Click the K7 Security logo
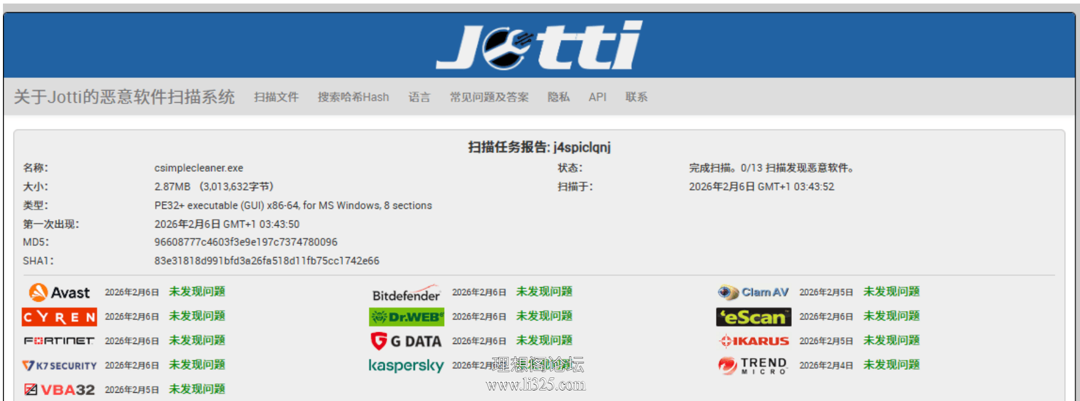 tap(59, 365)
